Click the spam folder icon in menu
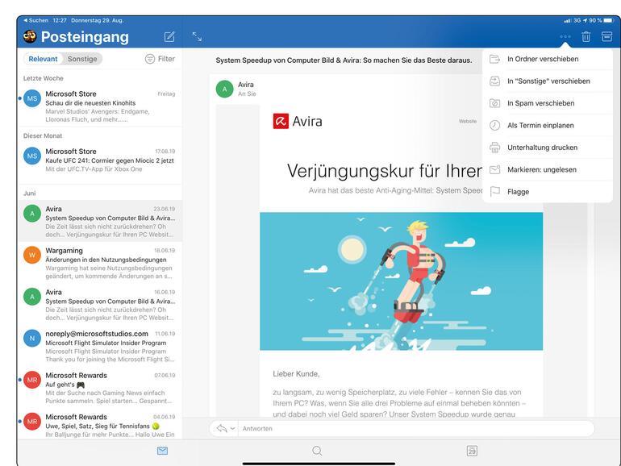This screenshot has height=466, width=621. [x=494, y=103]
